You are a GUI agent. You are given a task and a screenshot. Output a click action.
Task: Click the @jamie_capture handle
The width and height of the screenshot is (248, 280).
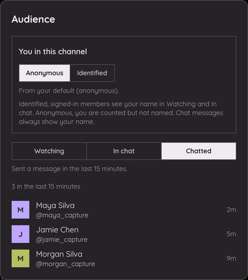click(61, 240)
